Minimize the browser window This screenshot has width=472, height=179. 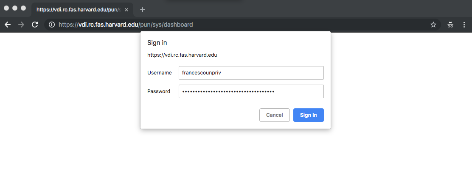[15, 8]
